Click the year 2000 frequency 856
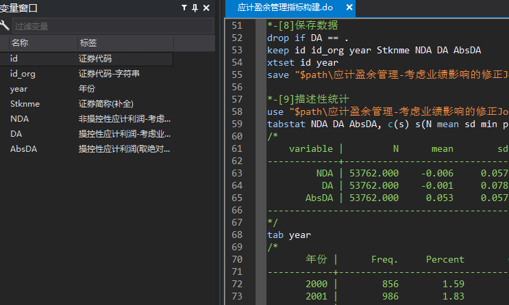Viewport: 509px width, 305px height. point(390,284)
